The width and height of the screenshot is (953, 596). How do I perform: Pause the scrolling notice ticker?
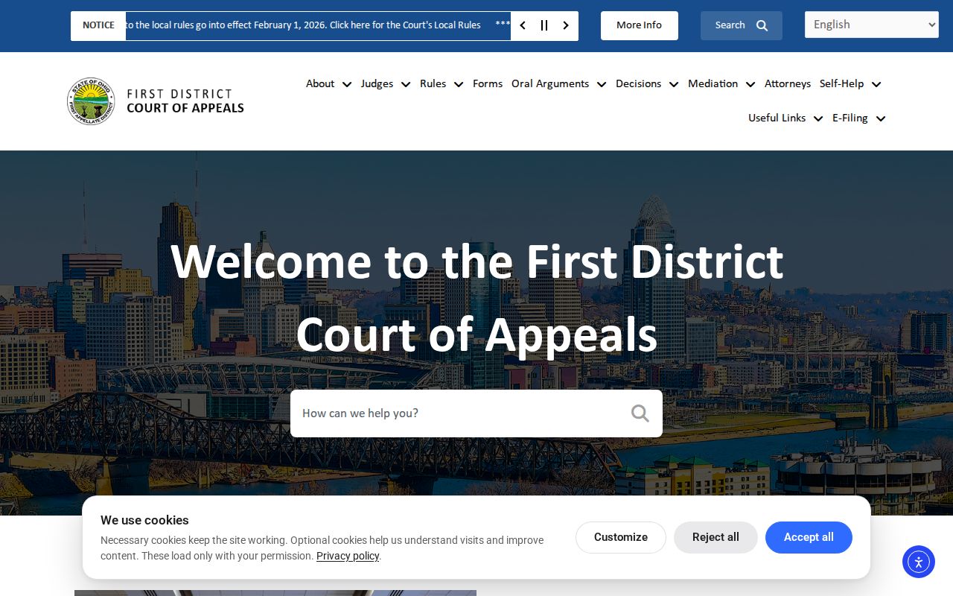[x=544, y=25]
